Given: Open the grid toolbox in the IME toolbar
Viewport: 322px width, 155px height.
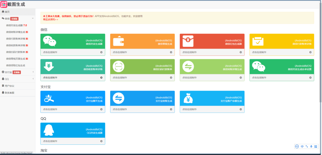Looking at the screenshot, I should tap(316, 146).
